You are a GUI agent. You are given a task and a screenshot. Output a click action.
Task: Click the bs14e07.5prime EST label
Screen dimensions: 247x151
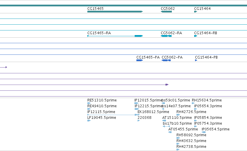(x=176, y=106)
